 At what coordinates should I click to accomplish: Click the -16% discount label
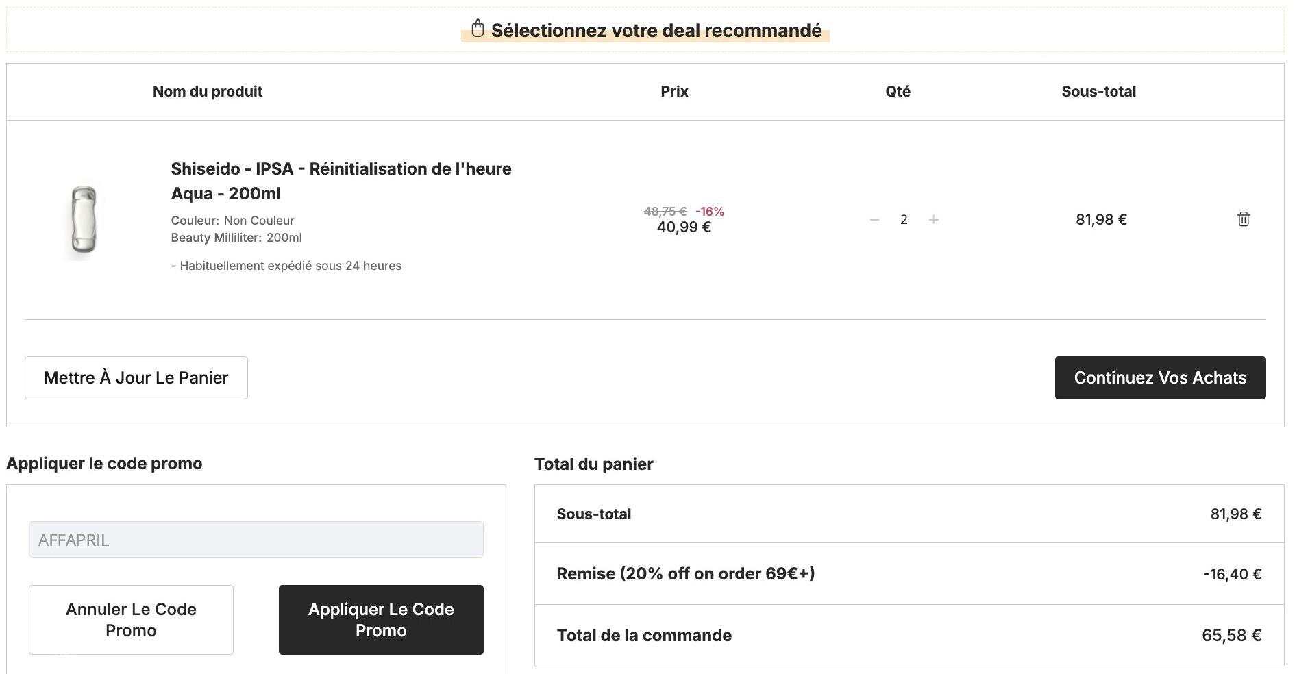(x=710, y=212)
